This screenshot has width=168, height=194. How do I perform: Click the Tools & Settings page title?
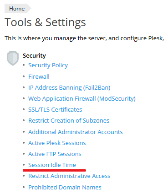click(x=45, y=22)
